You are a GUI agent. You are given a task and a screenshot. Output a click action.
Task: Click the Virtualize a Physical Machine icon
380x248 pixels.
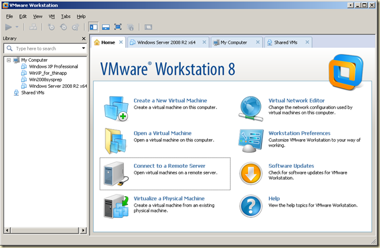coord(116,206)
